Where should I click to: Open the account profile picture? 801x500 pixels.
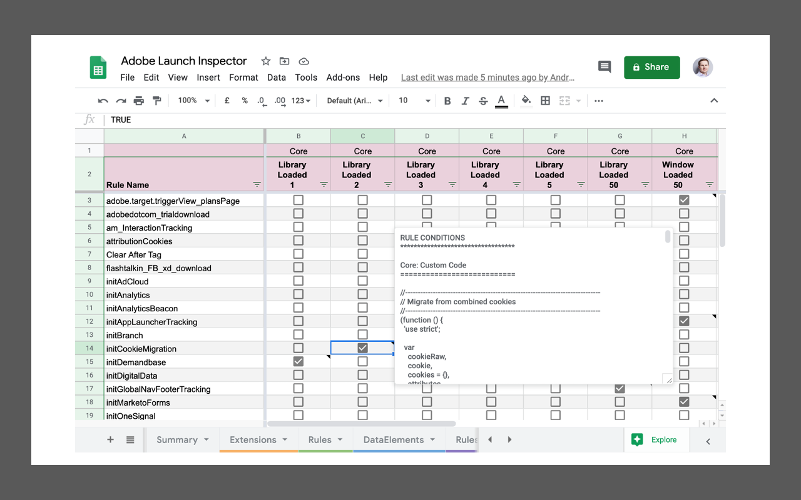point(703,67)
